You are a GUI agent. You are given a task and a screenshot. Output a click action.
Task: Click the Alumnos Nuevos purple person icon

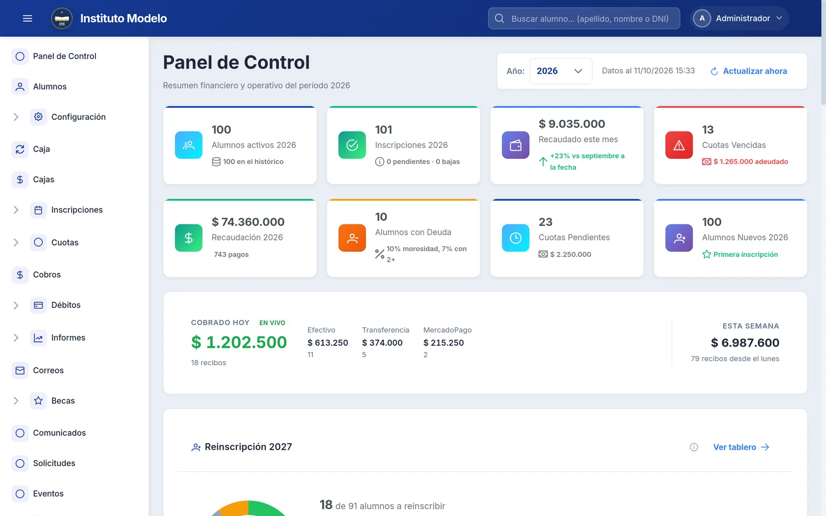click(679, 238)
